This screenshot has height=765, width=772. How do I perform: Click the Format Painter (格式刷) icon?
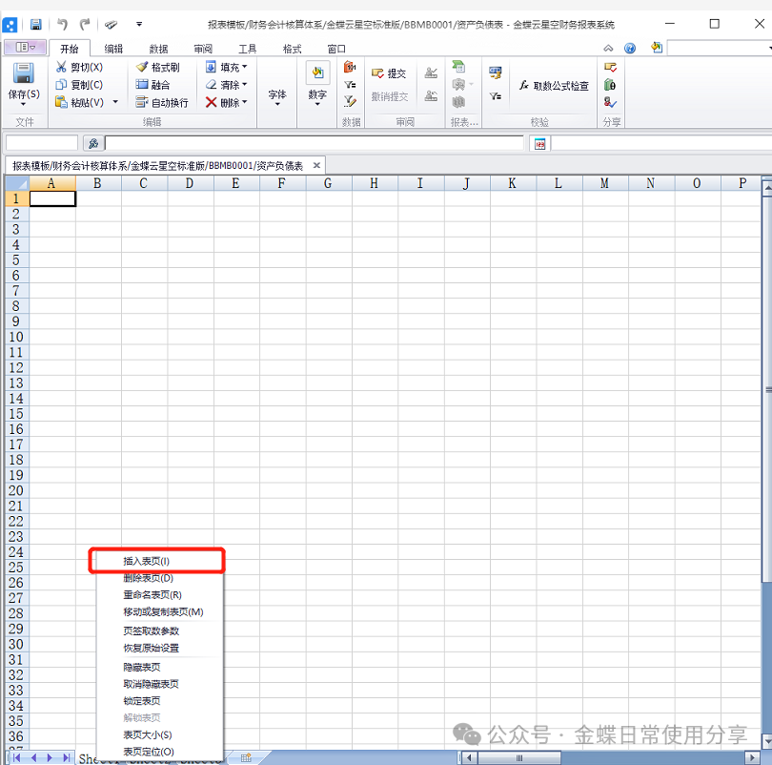pos(143,67)
